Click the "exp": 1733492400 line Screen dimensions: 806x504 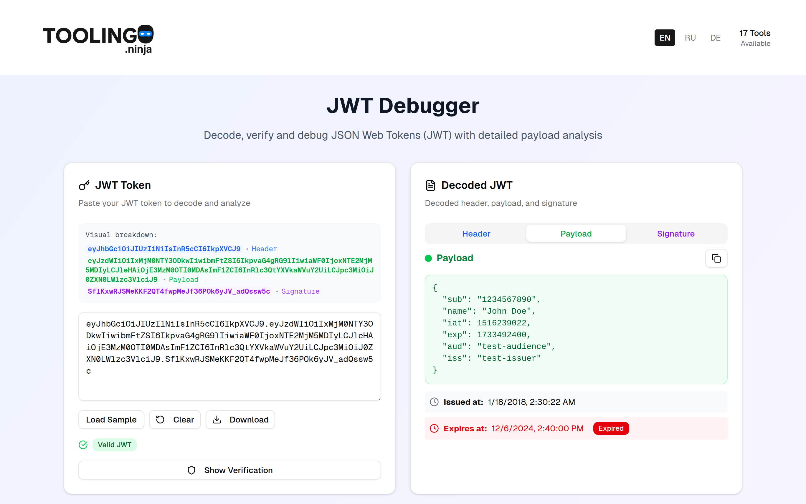click(486, 335)
